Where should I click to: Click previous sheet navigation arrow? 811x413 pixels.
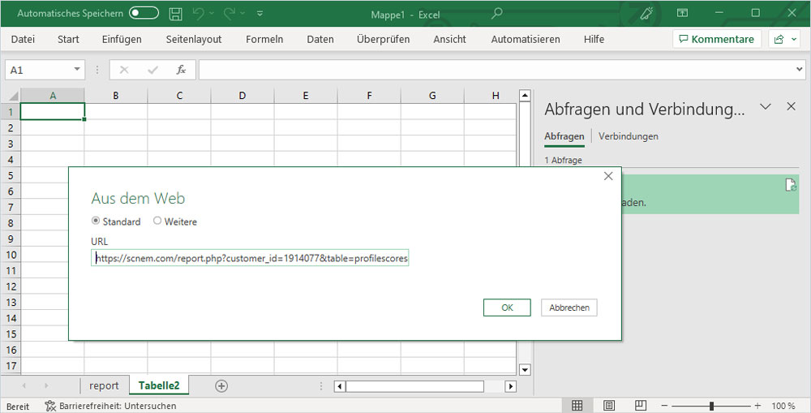pyautogui.click(x=24, y=385)
